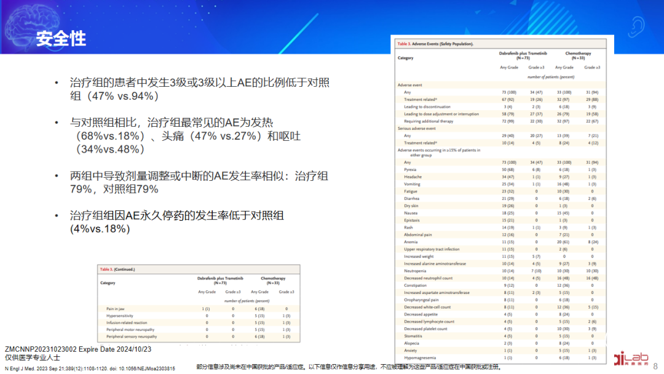Click the Abdominal pain row label
Viewport: 664px width, 374px height.
[x=417, y=234]
